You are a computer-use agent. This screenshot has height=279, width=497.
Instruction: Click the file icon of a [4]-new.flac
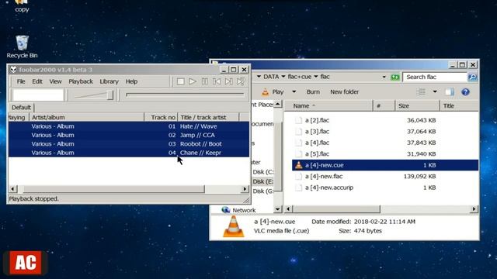tap(298, 176)
